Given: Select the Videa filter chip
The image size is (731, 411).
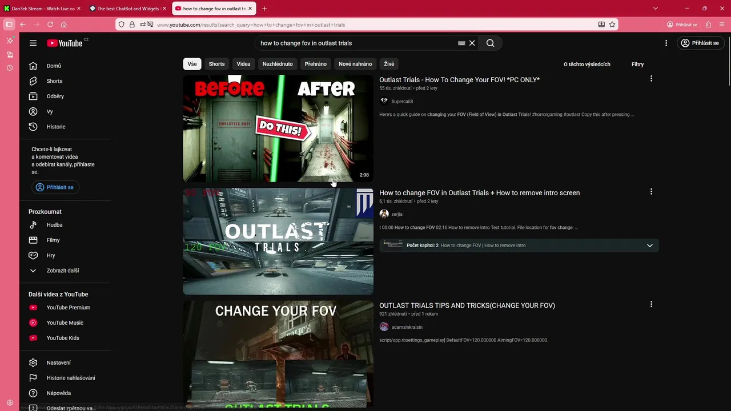Looking at the screenshot, I should [243, 64].
